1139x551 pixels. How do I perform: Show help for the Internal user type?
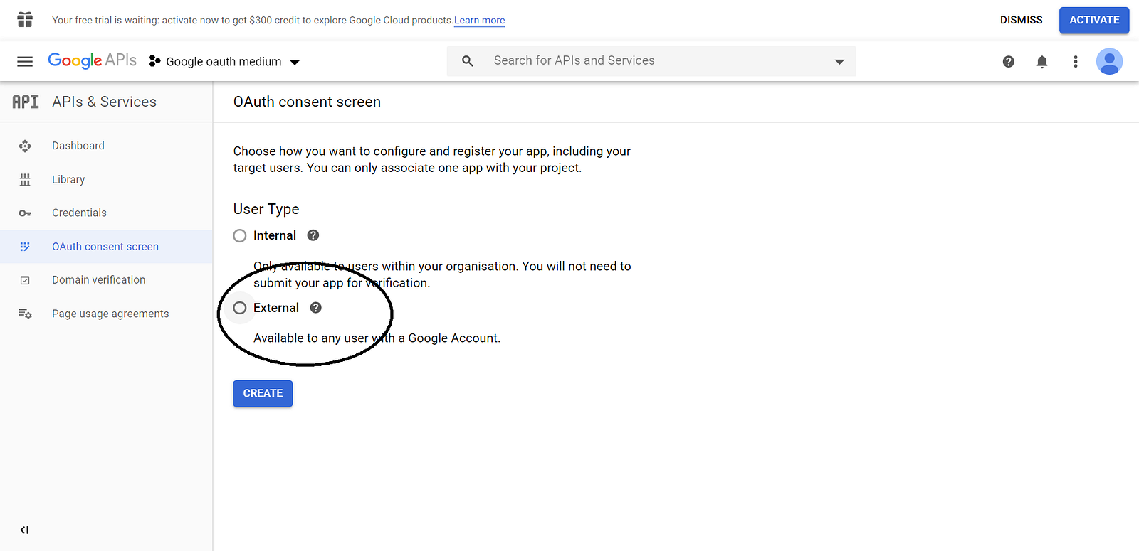(x=313, y=235)
